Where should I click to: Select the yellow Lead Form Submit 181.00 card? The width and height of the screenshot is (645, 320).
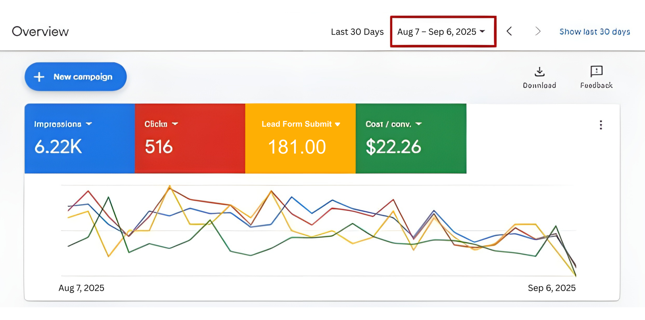(x=300, y=147)
